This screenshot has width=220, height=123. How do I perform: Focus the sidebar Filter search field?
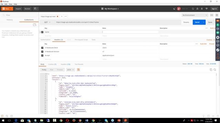coord(19,15)
